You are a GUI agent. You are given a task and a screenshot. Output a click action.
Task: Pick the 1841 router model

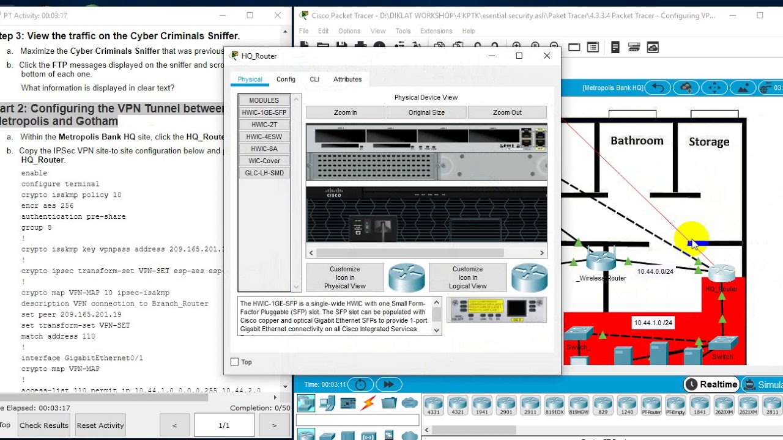(700, 406)
